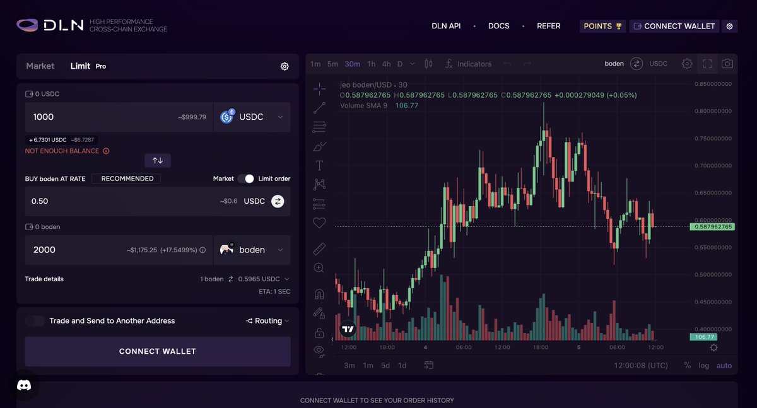Click the heart favorites icon
Screen dimensions: 757x408
point(320,223)
